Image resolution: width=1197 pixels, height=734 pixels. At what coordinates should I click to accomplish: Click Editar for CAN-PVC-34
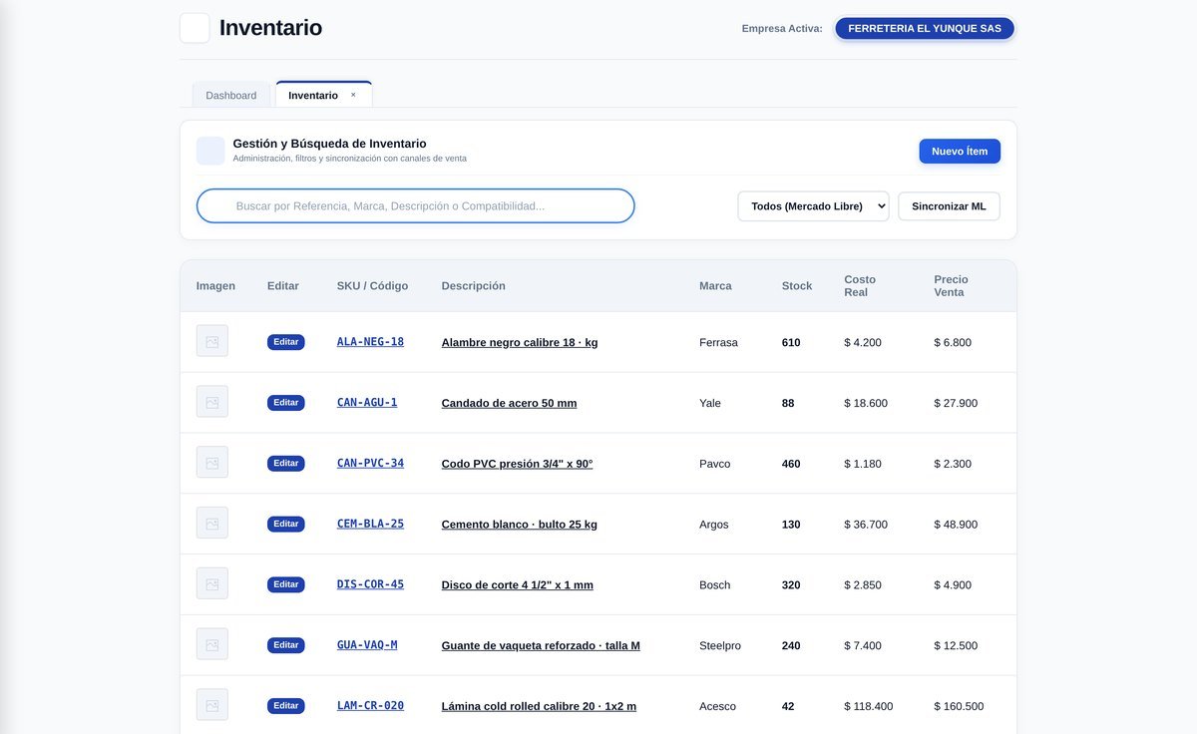[x=286, y=464]
